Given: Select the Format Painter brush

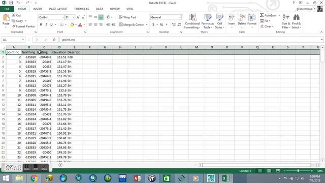Looking at the screenshot, I should point(14,26).
